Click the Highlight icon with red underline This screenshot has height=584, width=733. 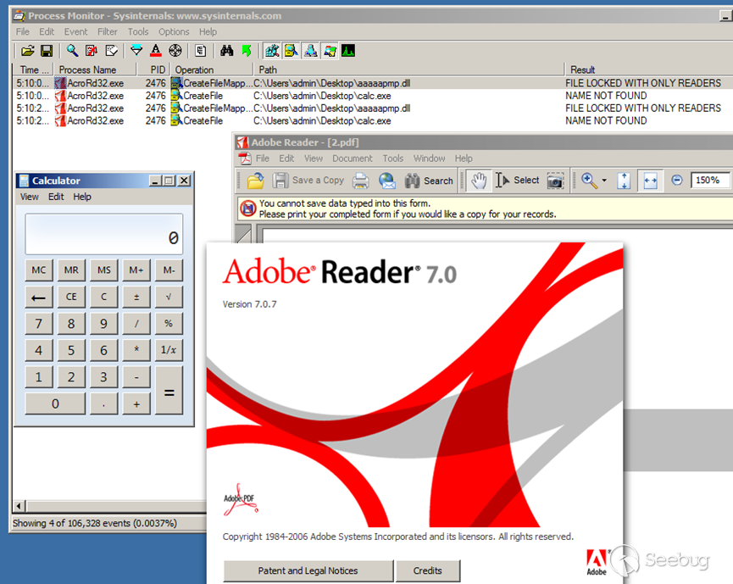click(156, 51)
